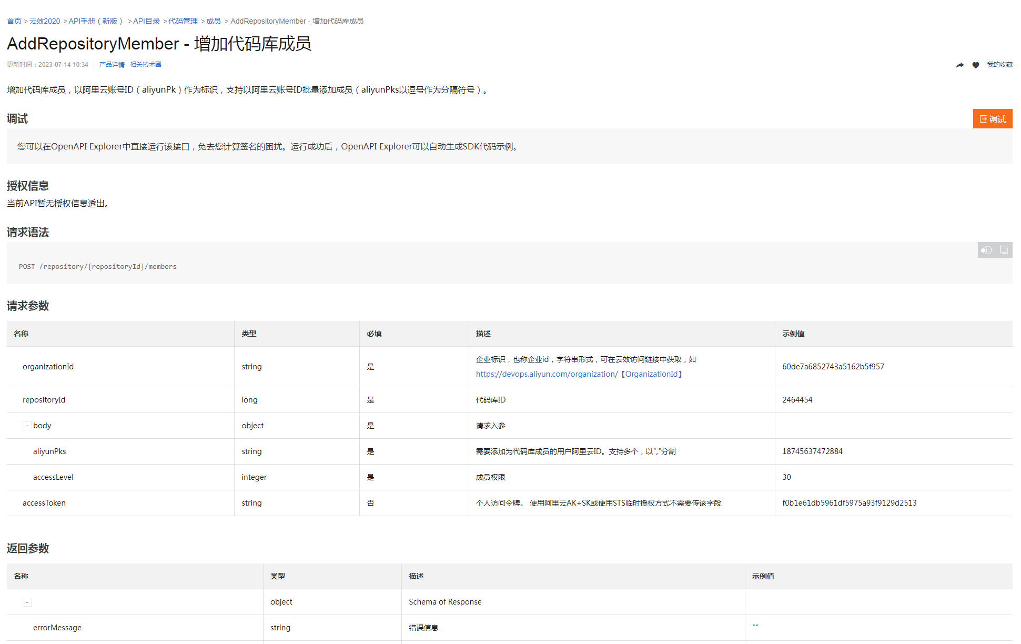Navigate to API目录 breadcrumb
The width and height of the screenshot is (1021, 644).
click(x=147, y=21)
